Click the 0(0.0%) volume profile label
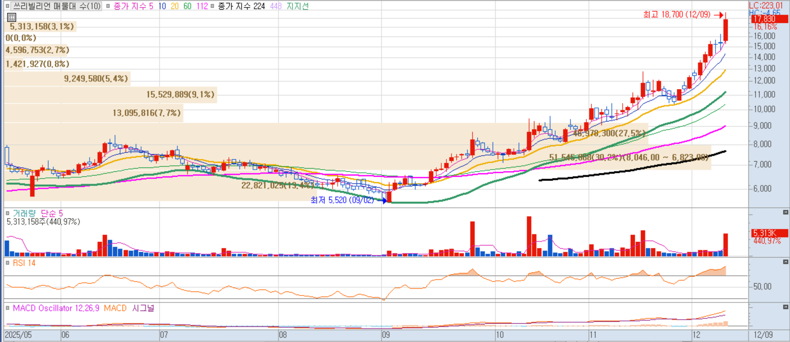Viewport: 790px width, 342px height. pyautogui.click(x=21, y=38)
